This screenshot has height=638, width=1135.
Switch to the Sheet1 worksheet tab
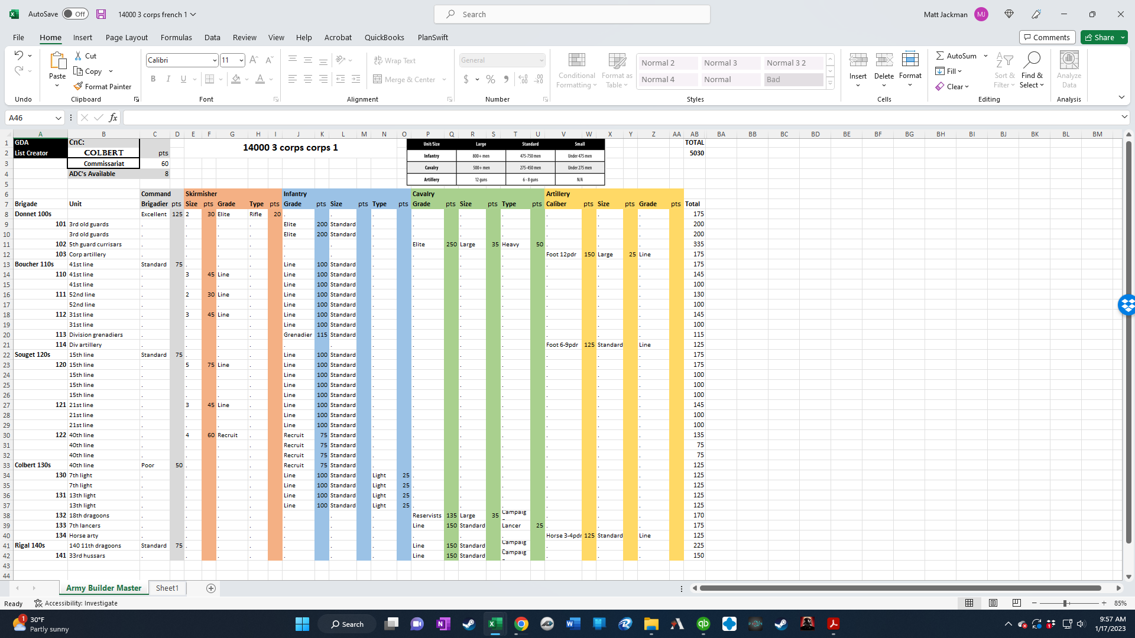tap(167, 588)
